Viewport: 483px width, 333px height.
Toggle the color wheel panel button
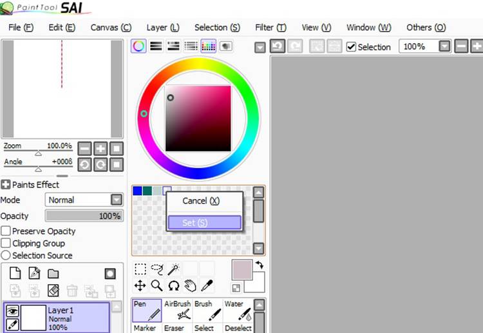(x=138, y=46)
